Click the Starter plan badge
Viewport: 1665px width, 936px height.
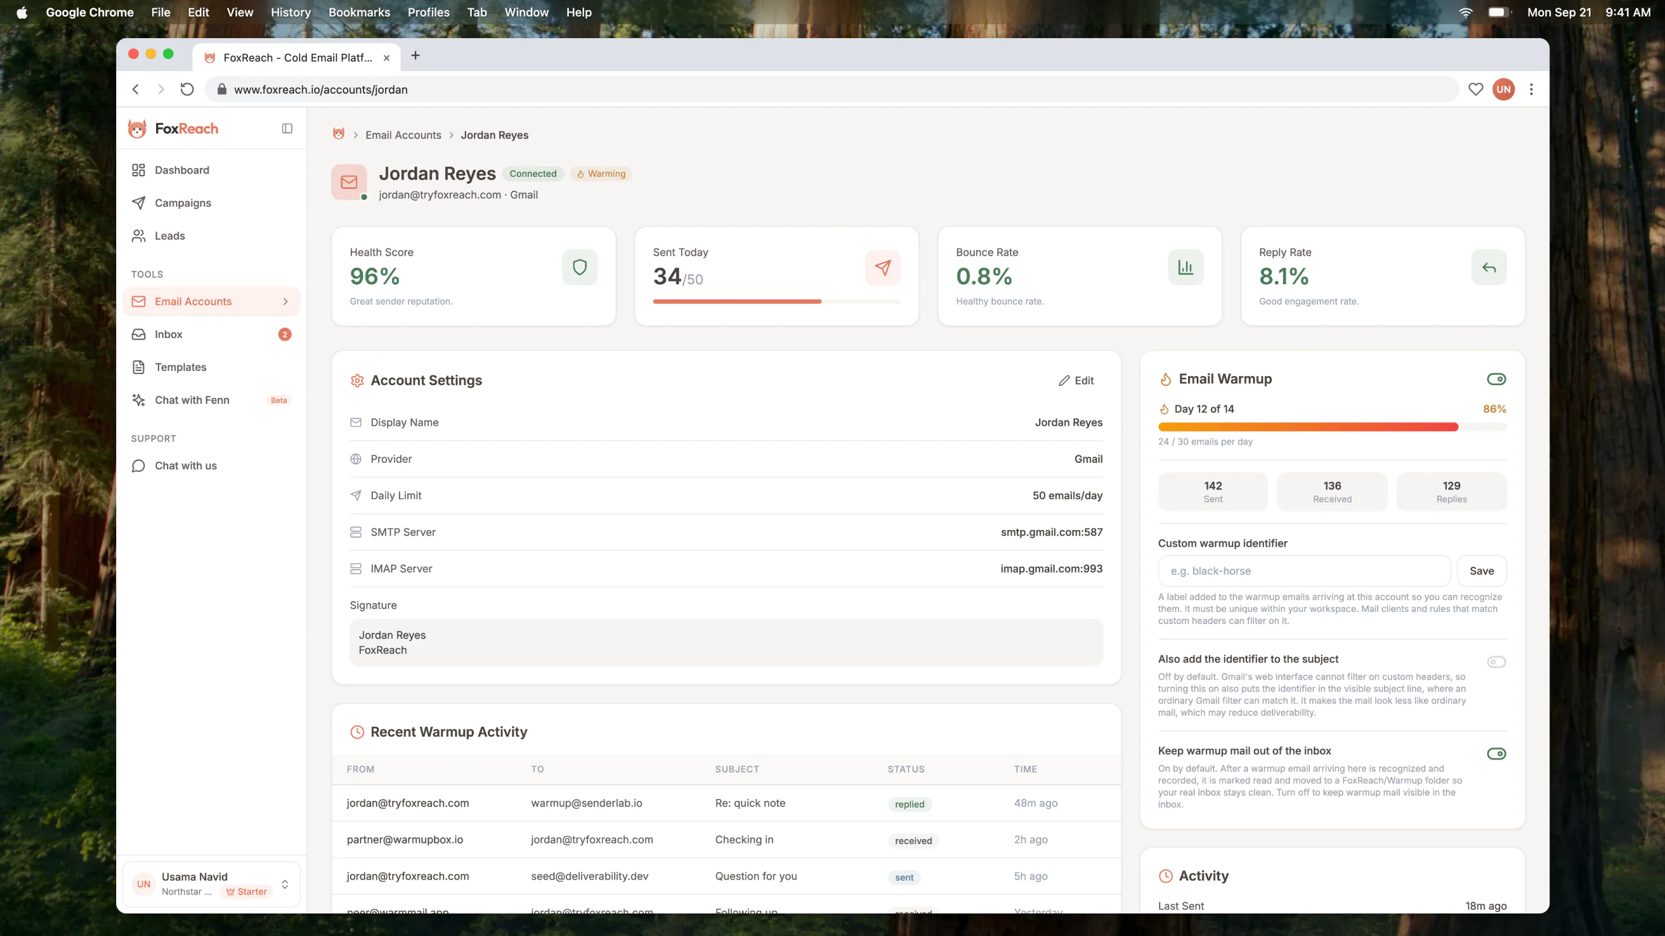point(246,892)
